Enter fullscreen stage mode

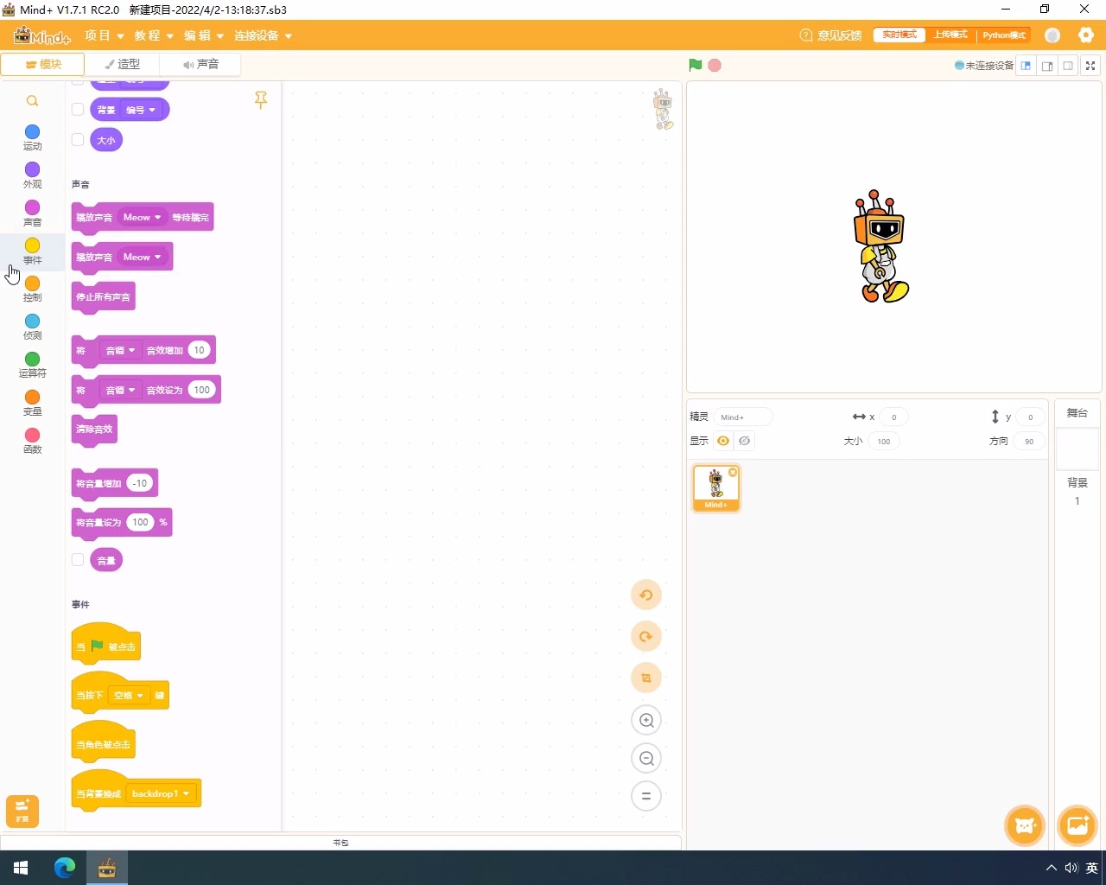click(x=1090, y=66)
